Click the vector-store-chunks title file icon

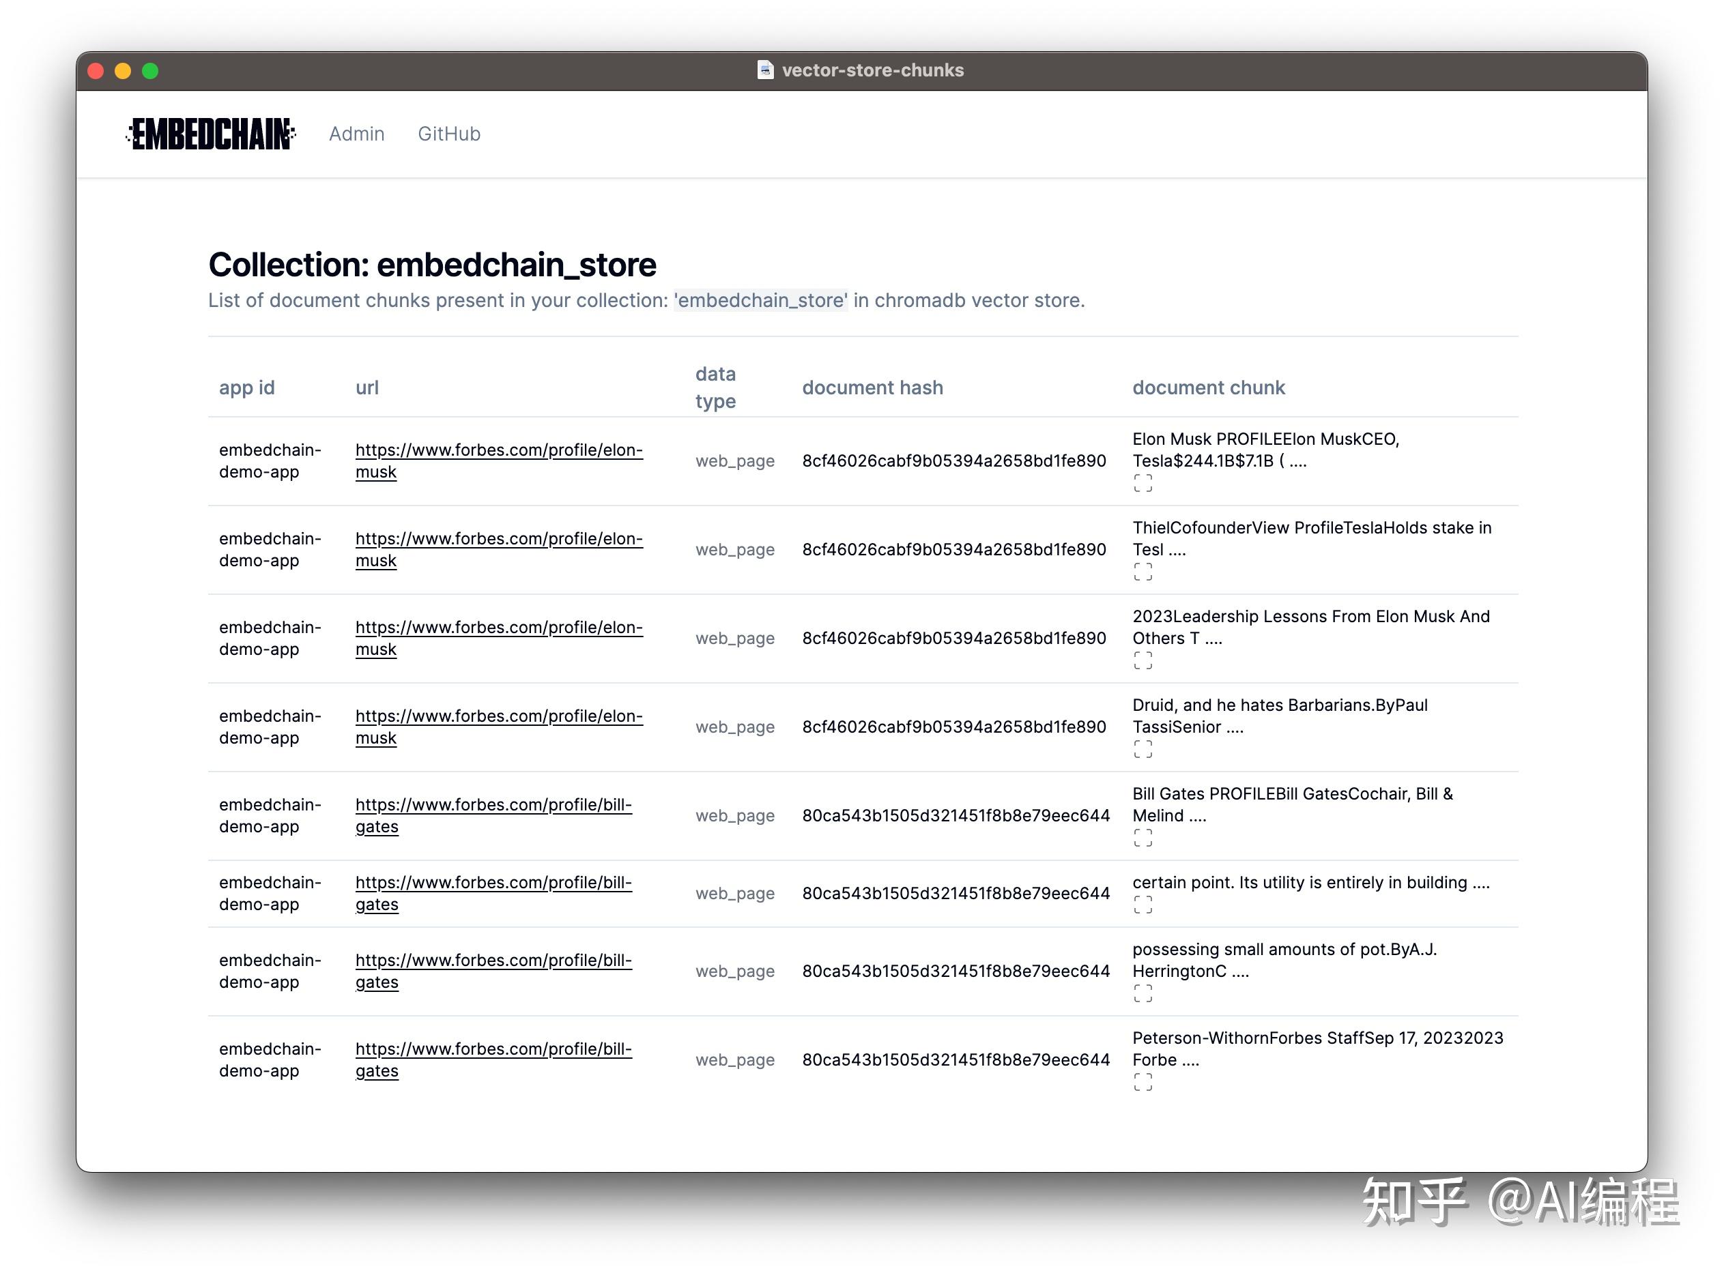[x=764, y=70]
